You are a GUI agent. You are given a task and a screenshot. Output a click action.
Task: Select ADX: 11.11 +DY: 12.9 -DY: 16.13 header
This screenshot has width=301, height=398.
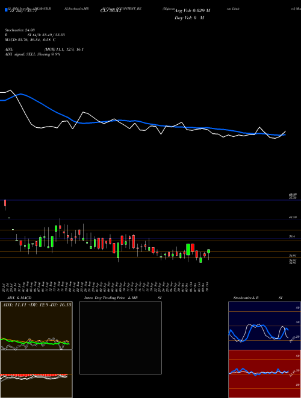(37, 305)
